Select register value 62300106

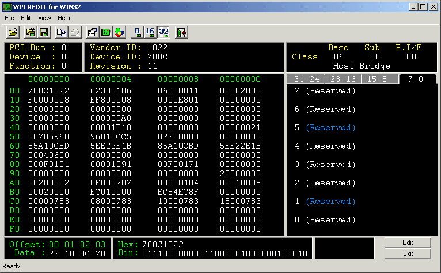coord(111,90)
